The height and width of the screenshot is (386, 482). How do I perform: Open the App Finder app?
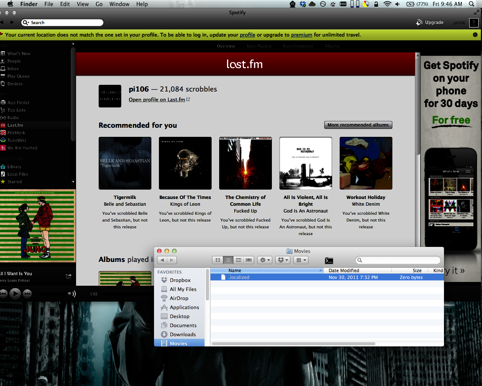click(x=18, y=103)
